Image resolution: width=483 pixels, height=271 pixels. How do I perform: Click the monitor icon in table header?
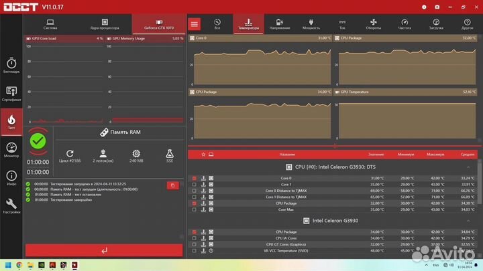[211, 155]
